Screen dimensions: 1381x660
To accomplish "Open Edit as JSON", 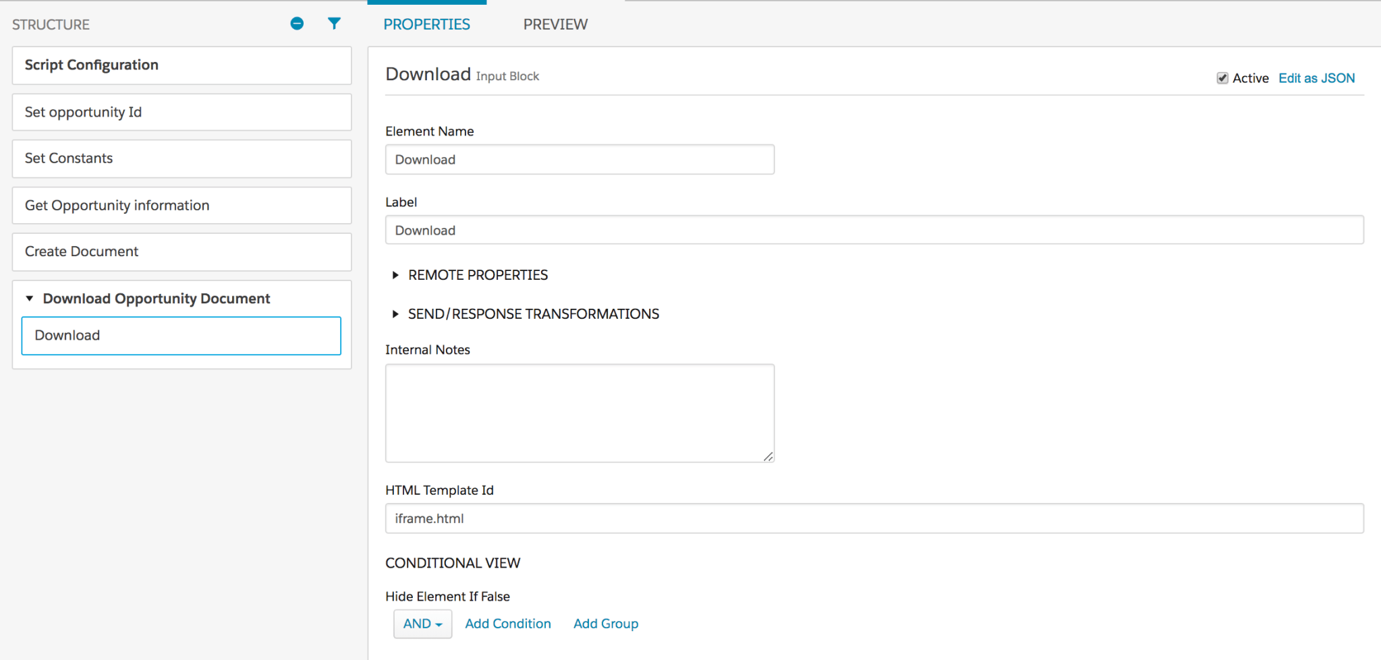I will click(x=1316, y=78).
